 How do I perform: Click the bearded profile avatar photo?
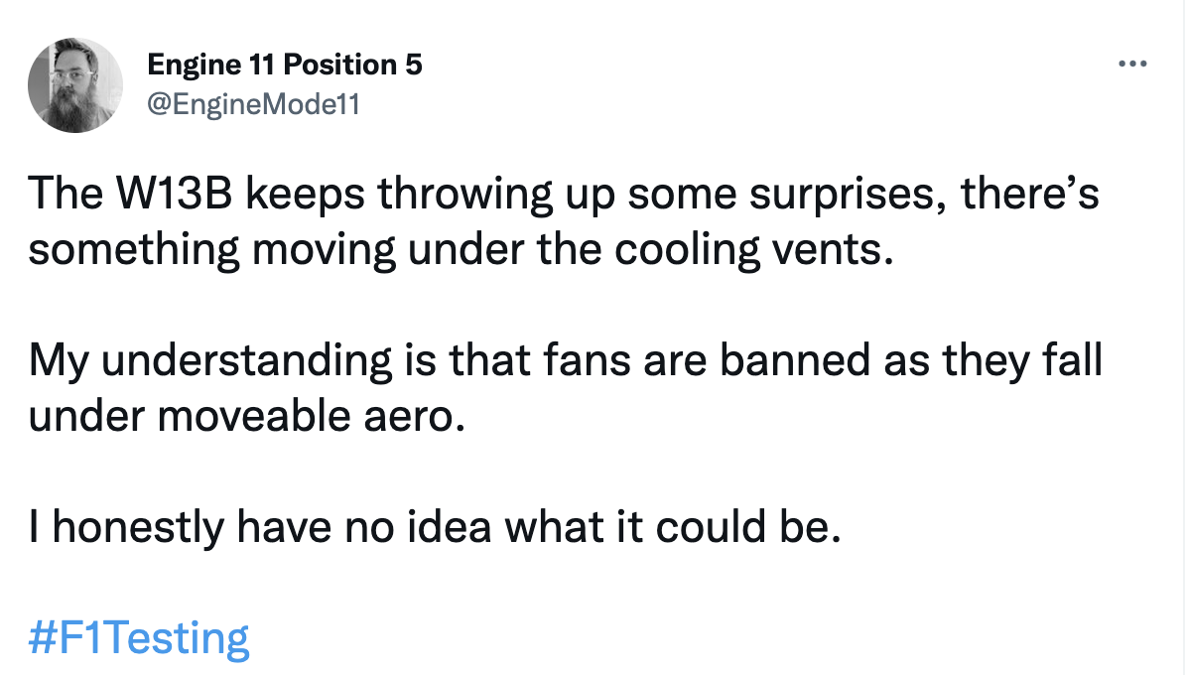point(75,86)
